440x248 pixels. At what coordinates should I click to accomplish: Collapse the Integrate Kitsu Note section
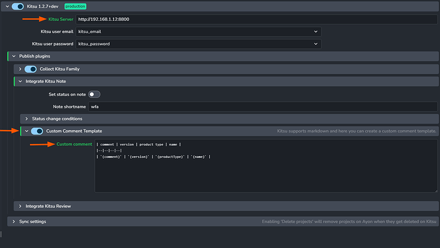point(20,82)
